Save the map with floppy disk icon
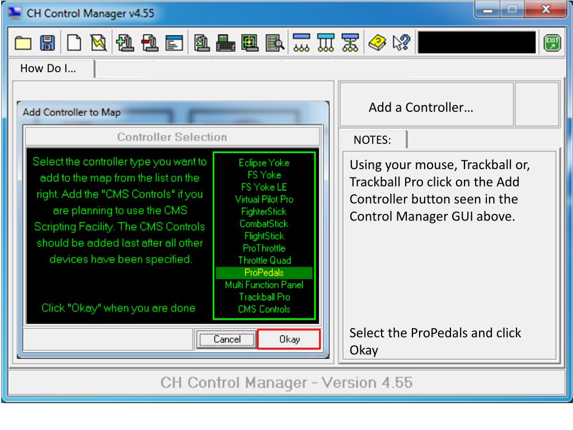The image size is (573, 430). pyautogui.click(x=48, y=43)
